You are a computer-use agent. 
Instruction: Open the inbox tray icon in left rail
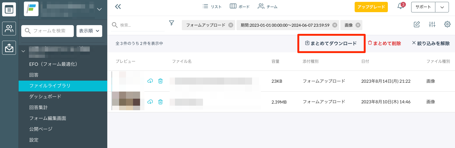click(x=9, y=48)
